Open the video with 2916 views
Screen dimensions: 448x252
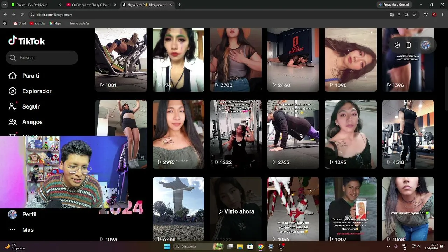178,134
